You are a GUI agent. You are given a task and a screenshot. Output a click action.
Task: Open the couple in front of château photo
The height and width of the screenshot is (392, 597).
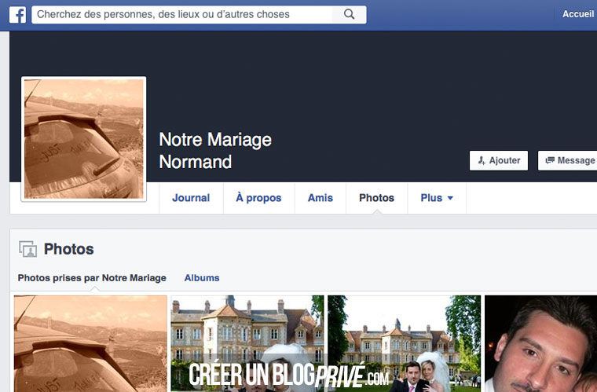click(405, 343)
